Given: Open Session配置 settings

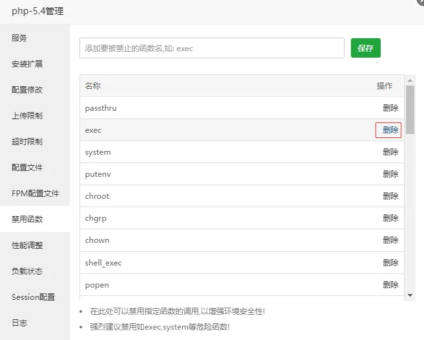Looking at the screenshot, I should click(x=33, y=297).
